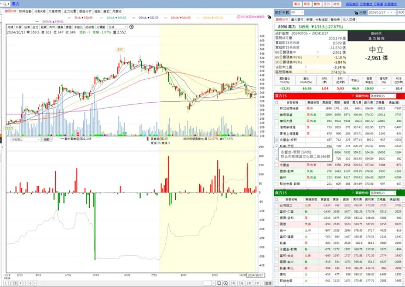Viewport: 405px width, 287px height.
Task: Open help icon for 69日籌碼集中 張 row
Action: tap(317, 52)
